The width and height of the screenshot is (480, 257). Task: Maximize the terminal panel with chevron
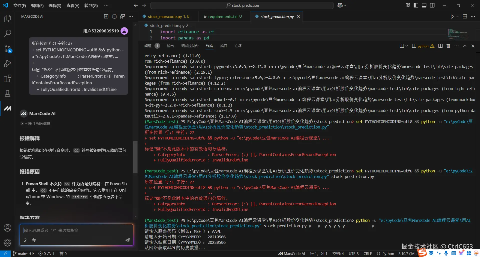point(464,46)
